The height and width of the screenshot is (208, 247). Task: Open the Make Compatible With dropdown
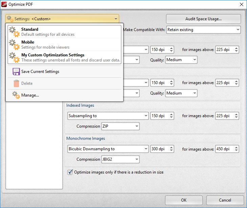click(x=203, y=30)
